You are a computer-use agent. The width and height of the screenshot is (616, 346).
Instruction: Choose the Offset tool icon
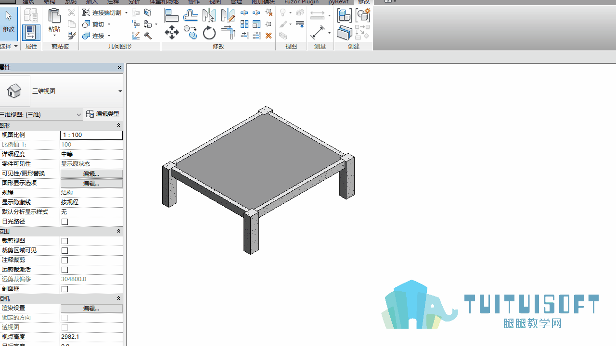click(x=191, y=15)
